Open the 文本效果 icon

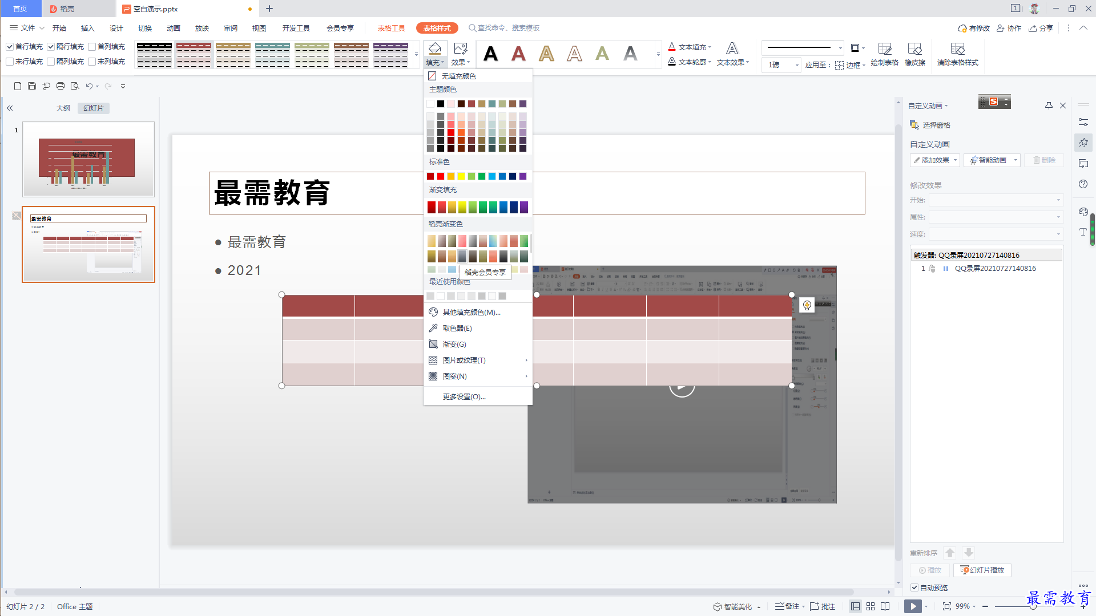point(732,49)
